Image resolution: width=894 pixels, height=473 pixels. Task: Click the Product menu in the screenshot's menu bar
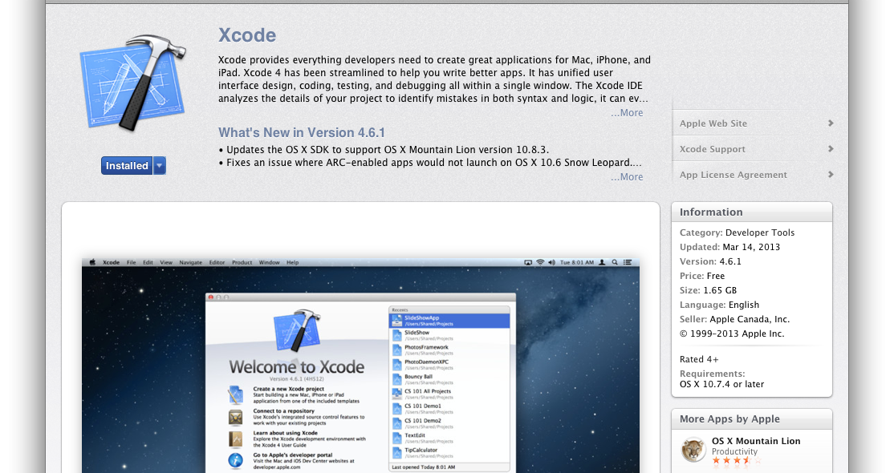(x=242, y=262)
